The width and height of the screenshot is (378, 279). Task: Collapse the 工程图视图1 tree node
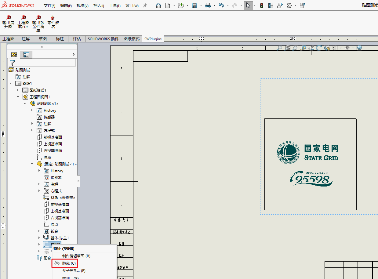click(x=18, y=97)
